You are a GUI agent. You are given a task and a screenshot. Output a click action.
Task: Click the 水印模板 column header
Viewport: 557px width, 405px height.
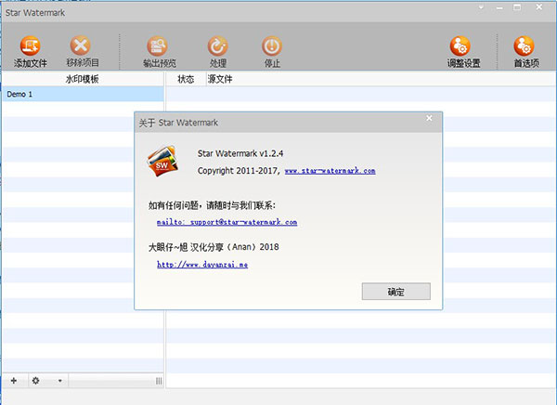pos(83,79)
